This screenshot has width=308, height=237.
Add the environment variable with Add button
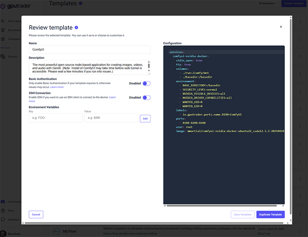pos(145,119)
